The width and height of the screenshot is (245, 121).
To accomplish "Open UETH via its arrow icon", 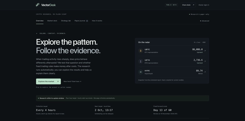I will click(205, 61).
